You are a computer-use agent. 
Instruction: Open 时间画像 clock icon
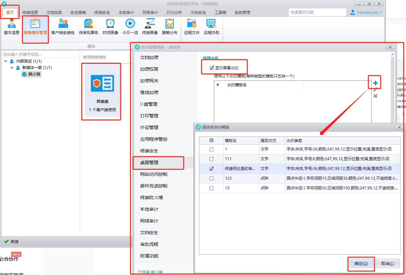(x=110, y=27)
